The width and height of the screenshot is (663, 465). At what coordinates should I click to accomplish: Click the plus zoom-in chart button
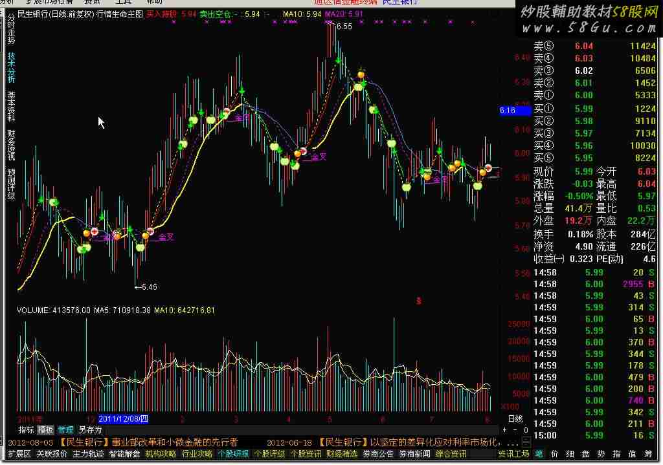point(504,430)
